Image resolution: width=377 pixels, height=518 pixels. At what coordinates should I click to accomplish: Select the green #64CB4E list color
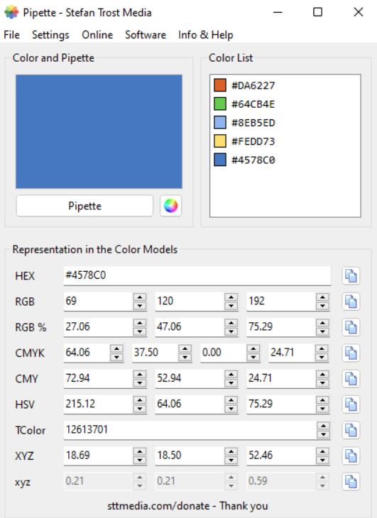pos(244,104)
